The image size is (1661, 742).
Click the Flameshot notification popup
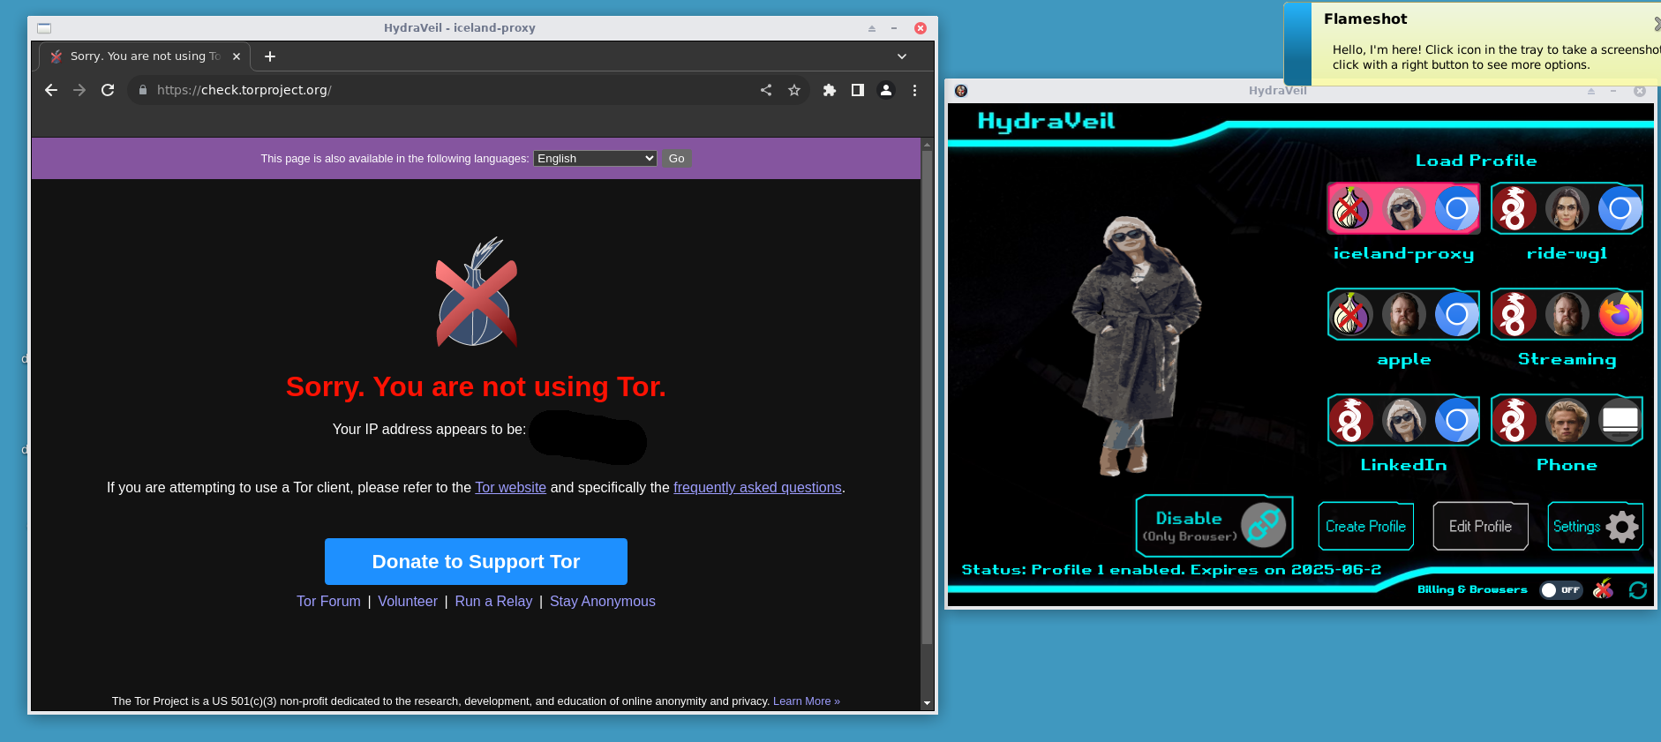(1472, 44)
